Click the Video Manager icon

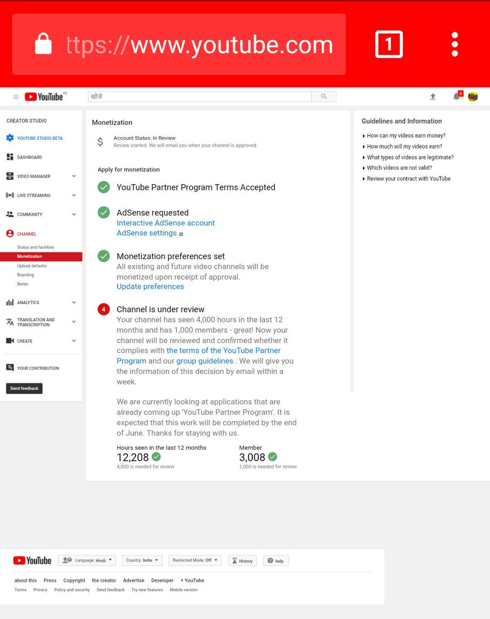coord(10,176)
